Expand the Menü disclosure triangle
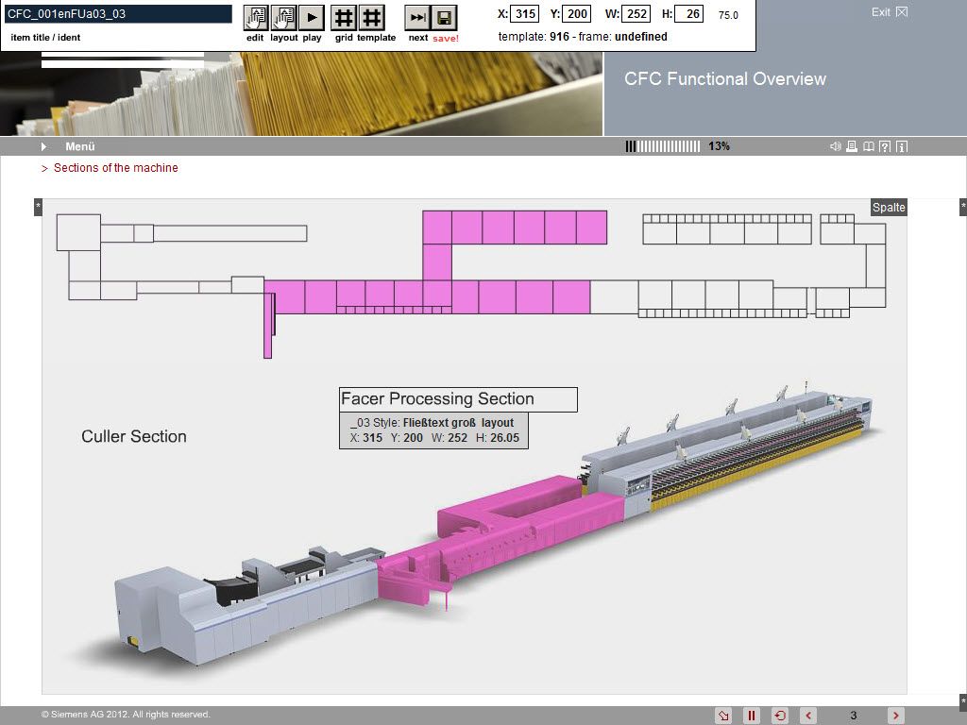 click(x=43, y=146)
